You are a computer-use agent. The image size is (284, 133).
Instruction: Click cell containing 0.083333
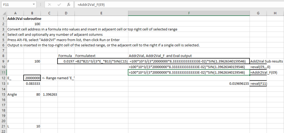[32, 84]
